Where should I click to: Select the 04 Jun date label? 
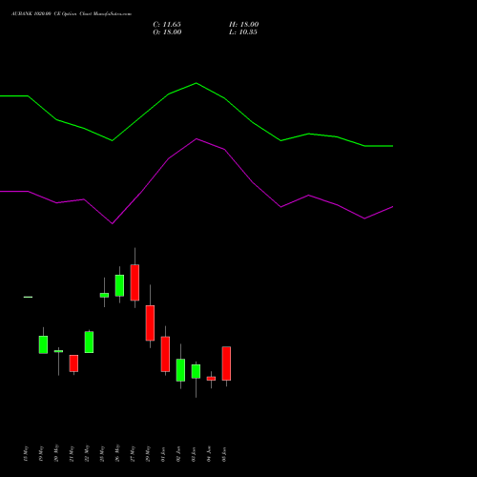(x=209, y=454)
